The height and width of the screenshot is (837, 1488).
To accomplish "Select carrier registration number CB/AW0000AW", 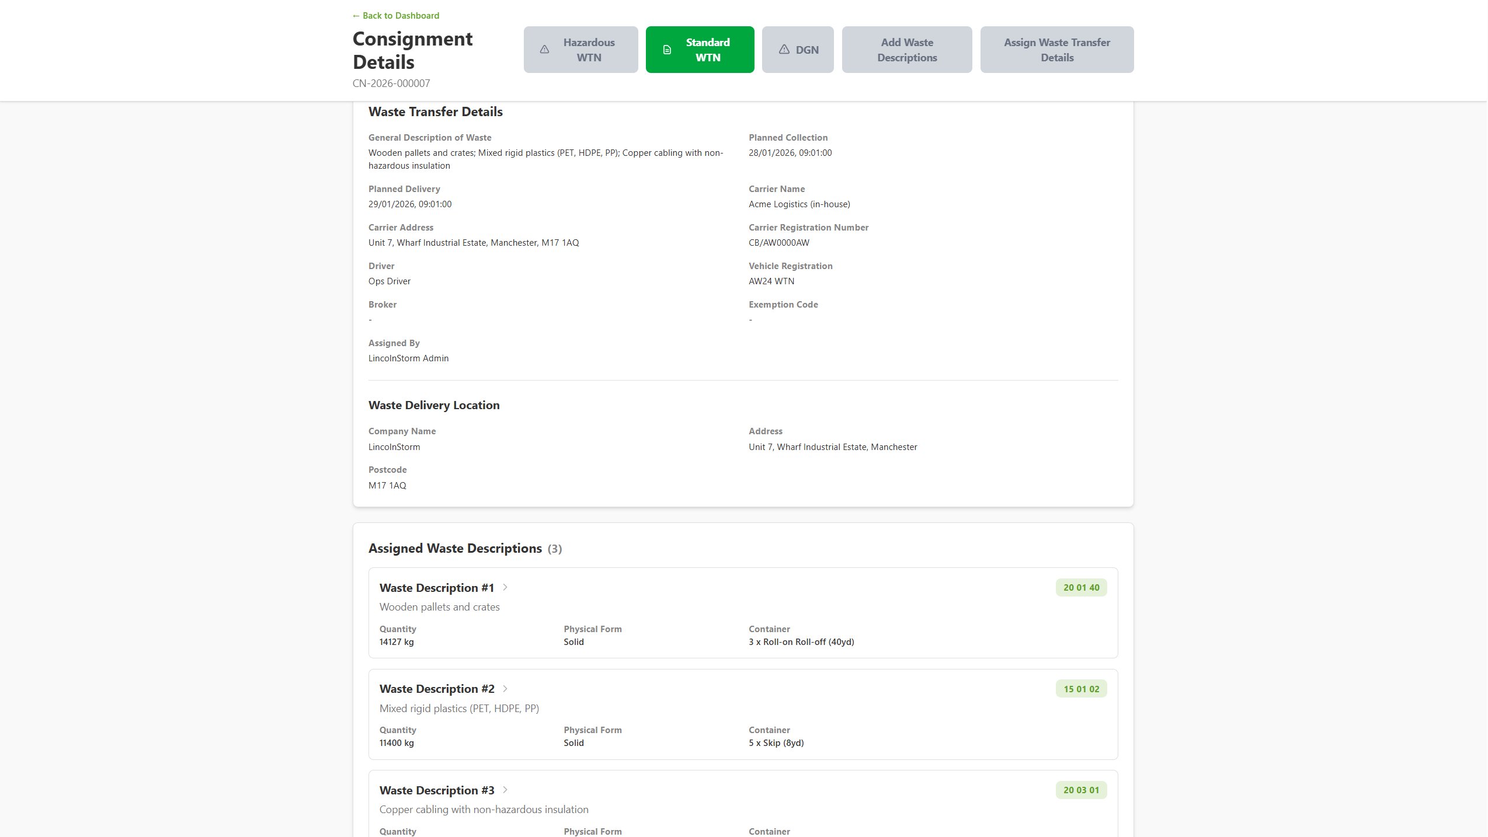I will (x=779, y=243).
